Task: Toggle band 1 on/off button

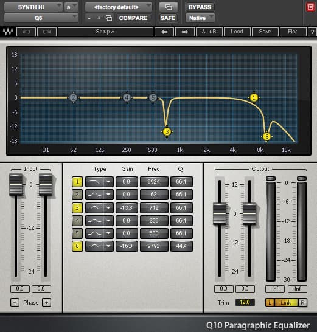Action: coord(77,182)
